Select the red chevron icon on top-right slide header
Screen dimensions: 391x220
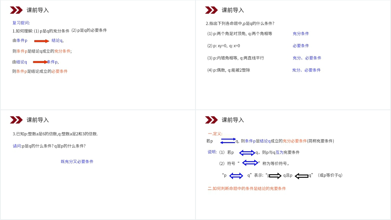(x=212, y=10)
